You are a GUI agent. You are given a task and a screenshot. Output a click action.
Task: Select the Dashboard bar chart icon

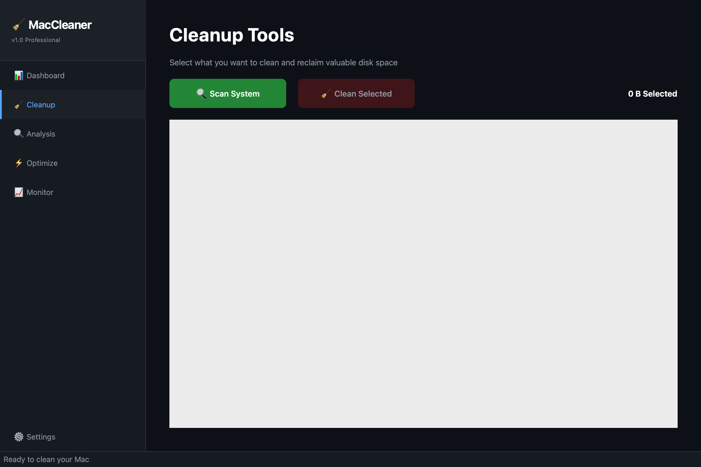click(x=18, y=75)
